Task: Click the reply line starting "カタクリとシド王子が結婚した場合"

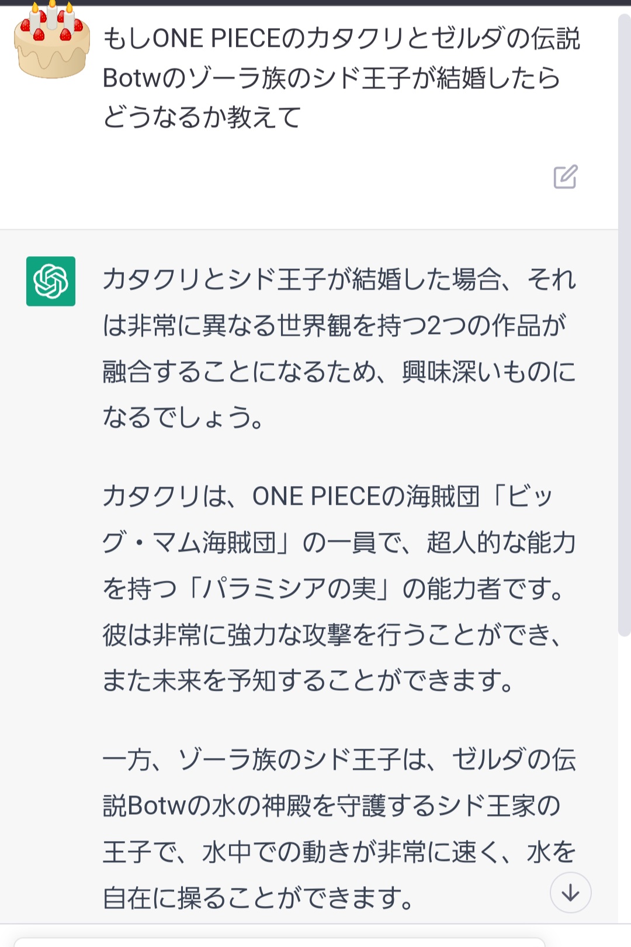Action: 339,280
